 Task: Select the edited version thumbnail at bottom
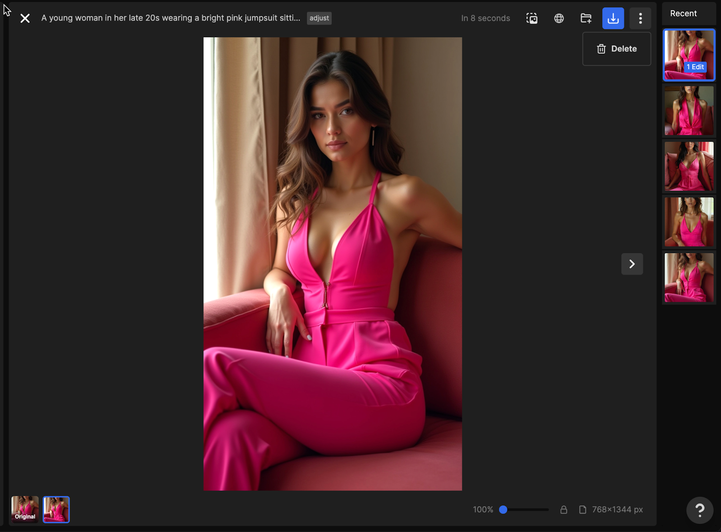click(56, 509)
